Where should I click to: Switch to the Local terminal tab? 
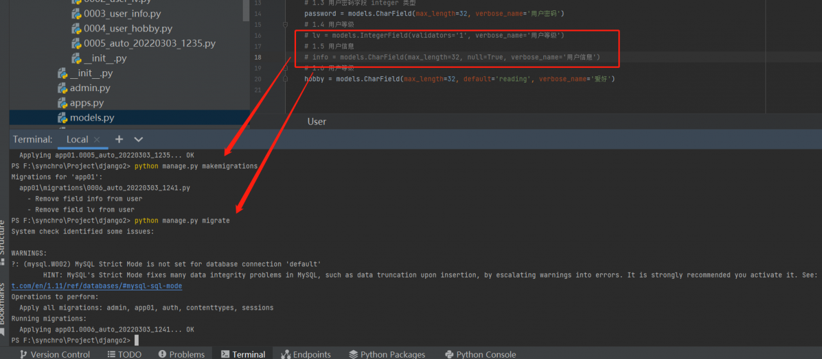77,139
